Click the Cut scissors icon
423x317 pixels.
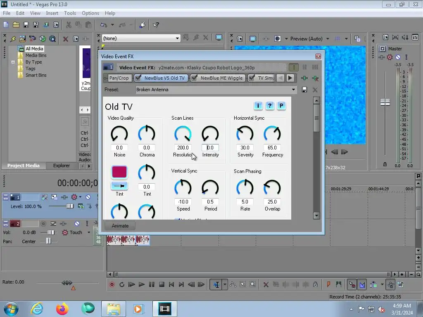point(69,25)
